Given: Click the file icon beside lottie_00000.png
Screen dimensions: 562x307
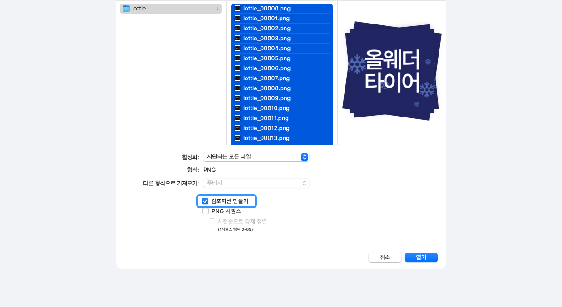Looking at the screenshot, I should [237, 8].
